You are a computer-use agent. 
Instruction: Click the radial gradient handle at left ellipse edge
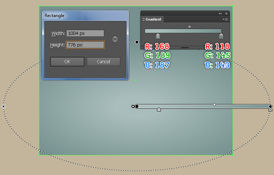(x=3, y=106)
